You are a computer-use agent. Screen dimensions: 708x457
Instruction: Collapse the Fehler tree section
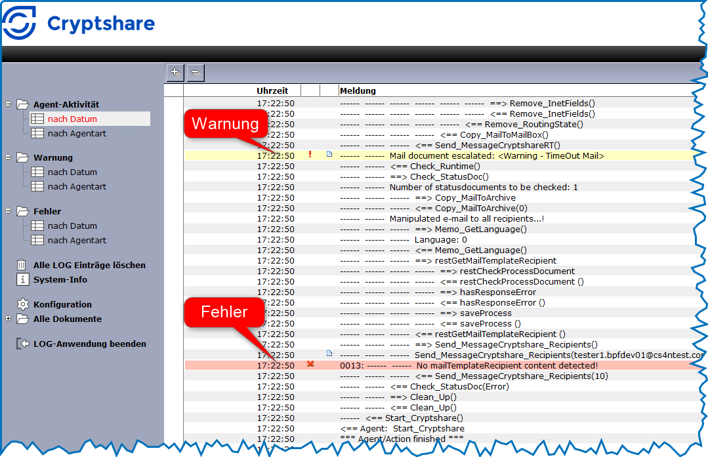[x=8, y=211]
